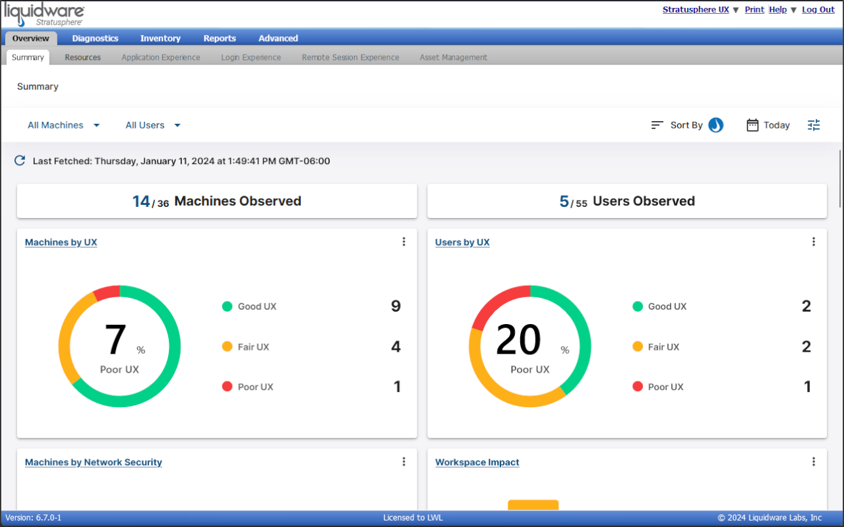Expand the All Machines dropdown

[x=63, y=125]
